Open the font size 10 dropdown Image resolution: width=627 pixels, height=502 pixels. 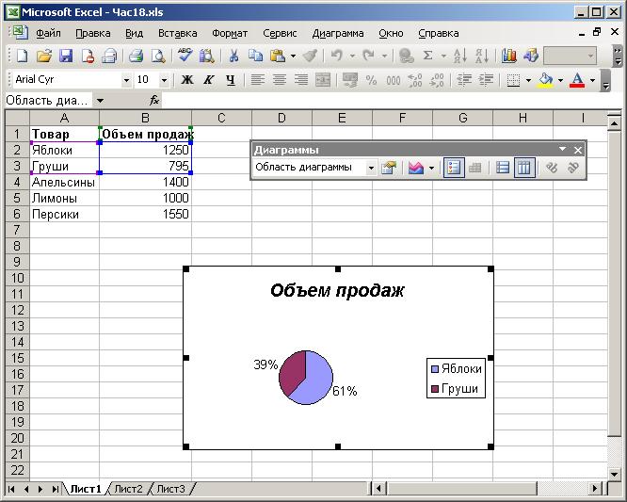click(x=164, y=80)
